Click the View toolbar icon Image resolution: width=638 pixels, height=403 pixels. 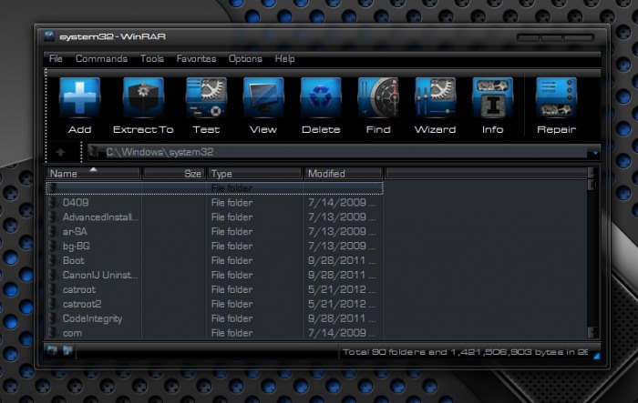[x=263, y=98]
